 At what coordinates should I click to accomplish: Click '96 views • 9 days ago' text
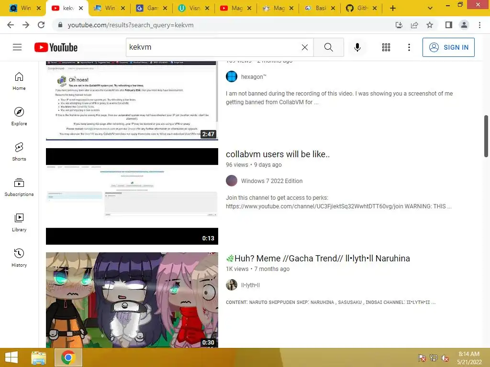(x=254, y=165)
